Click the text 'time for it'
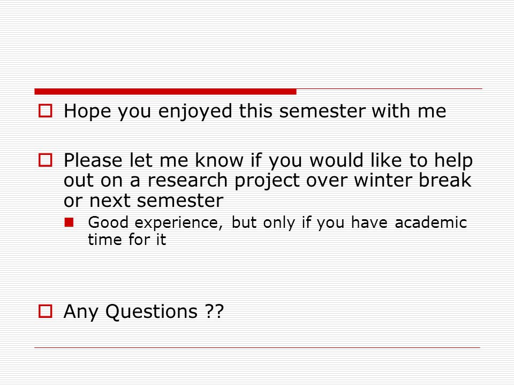This screenshot has width=514, height=386. 127,239
